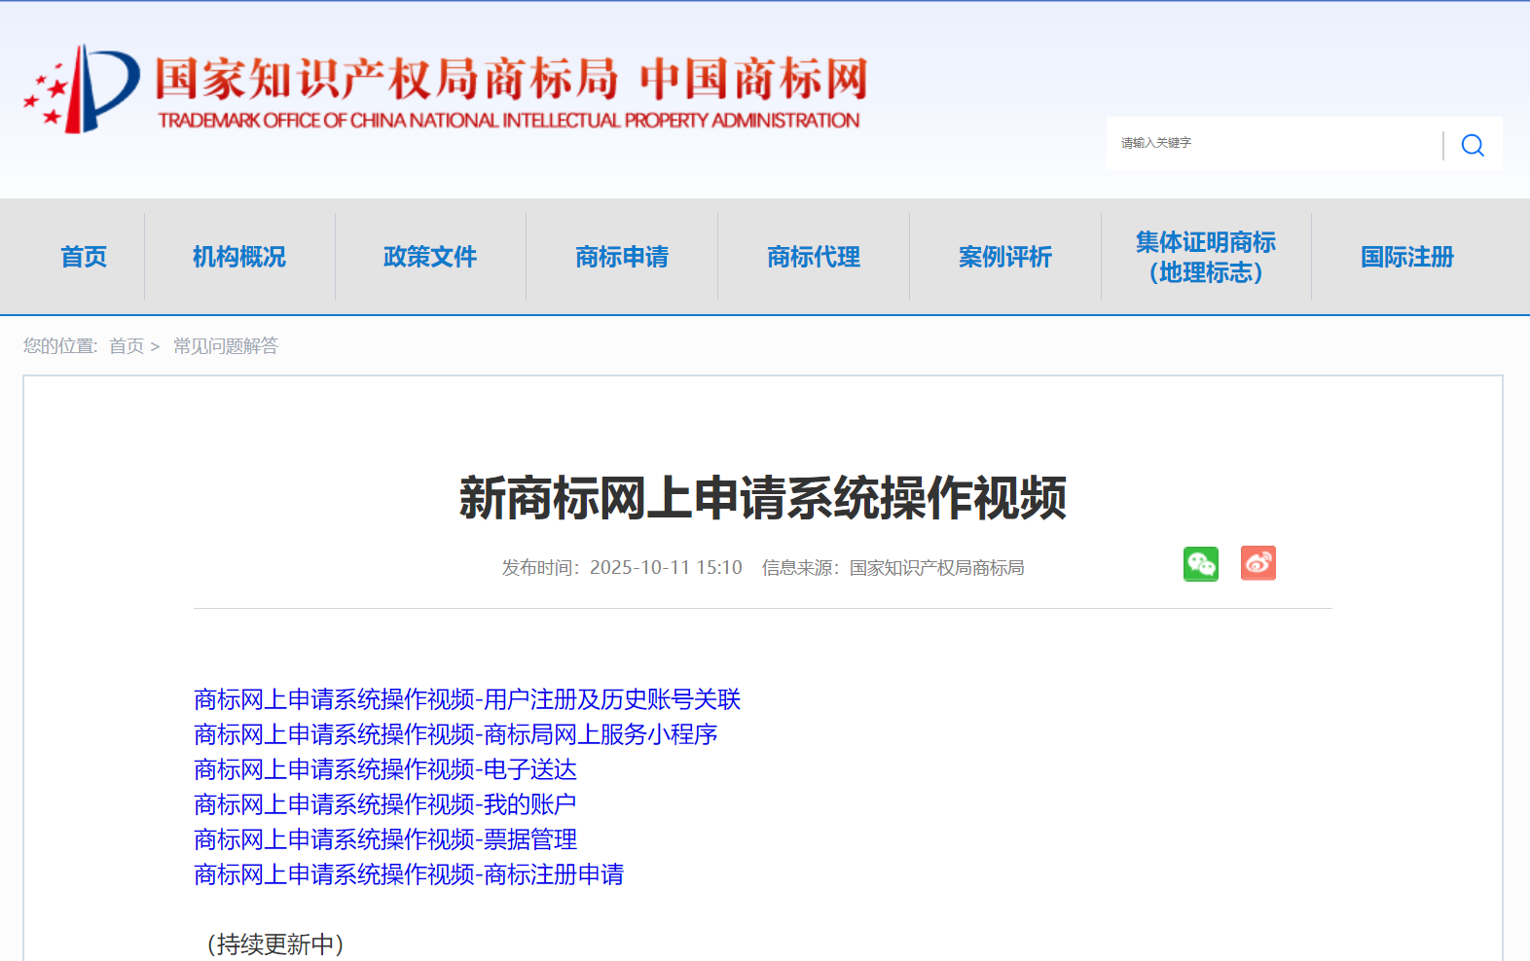Open the 电子送达 operation video link
The image size is (1530, 961).
[385, 769]
